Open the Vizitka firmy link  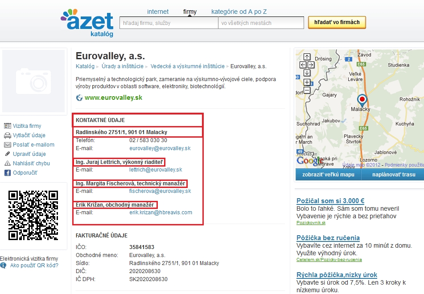pos(27,126)
